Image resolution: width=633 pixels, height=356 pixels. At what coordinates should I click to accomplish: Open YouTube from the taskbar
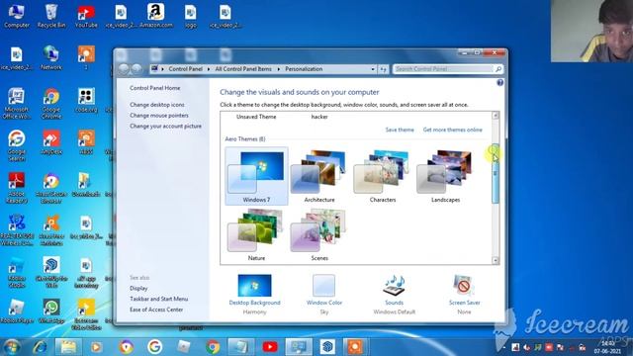coord(270,347)
